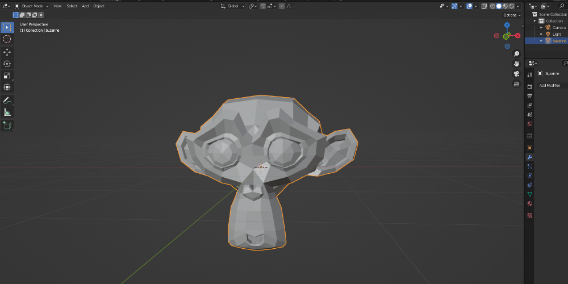The width and height of the screenshot is (568, 284).
Task: Open the Material properties tab
Action: click(x=529, y=204)
